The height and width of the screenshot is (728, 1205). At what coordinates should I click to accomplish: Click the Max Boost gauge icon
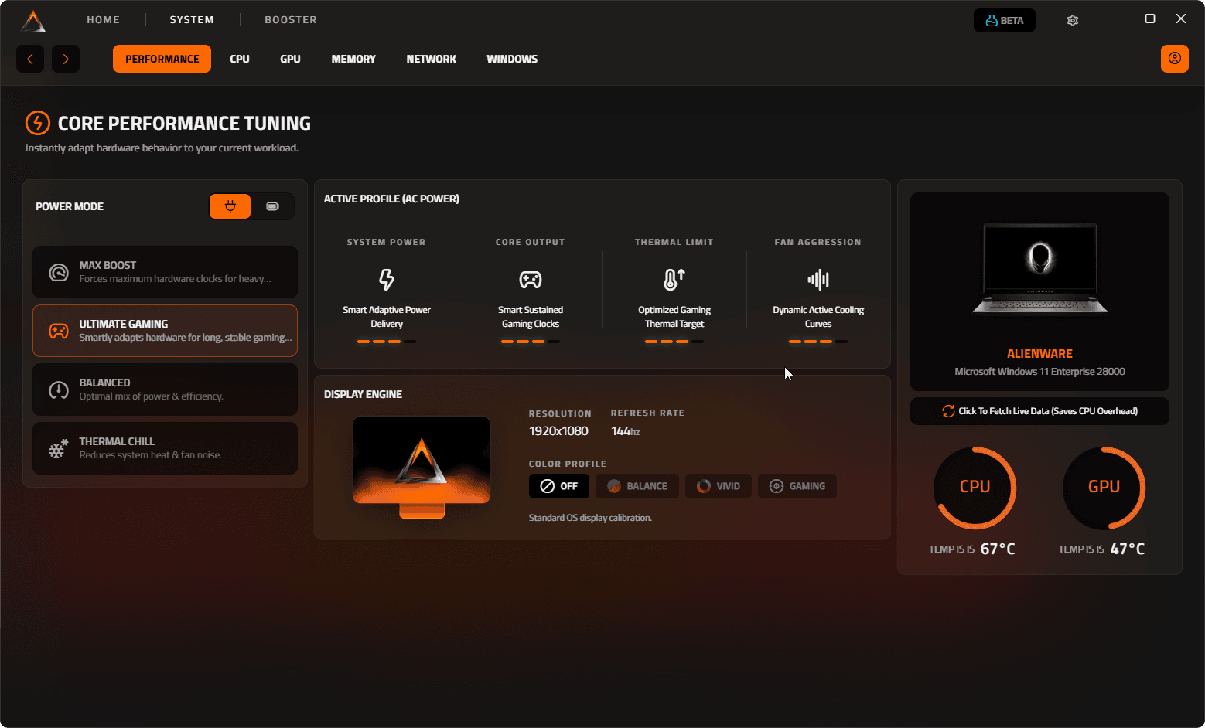point(59,272)
